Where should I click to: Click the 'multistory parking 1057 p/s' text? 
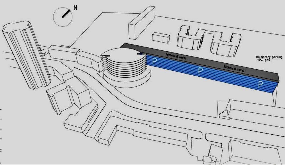[x=269, y=59]
